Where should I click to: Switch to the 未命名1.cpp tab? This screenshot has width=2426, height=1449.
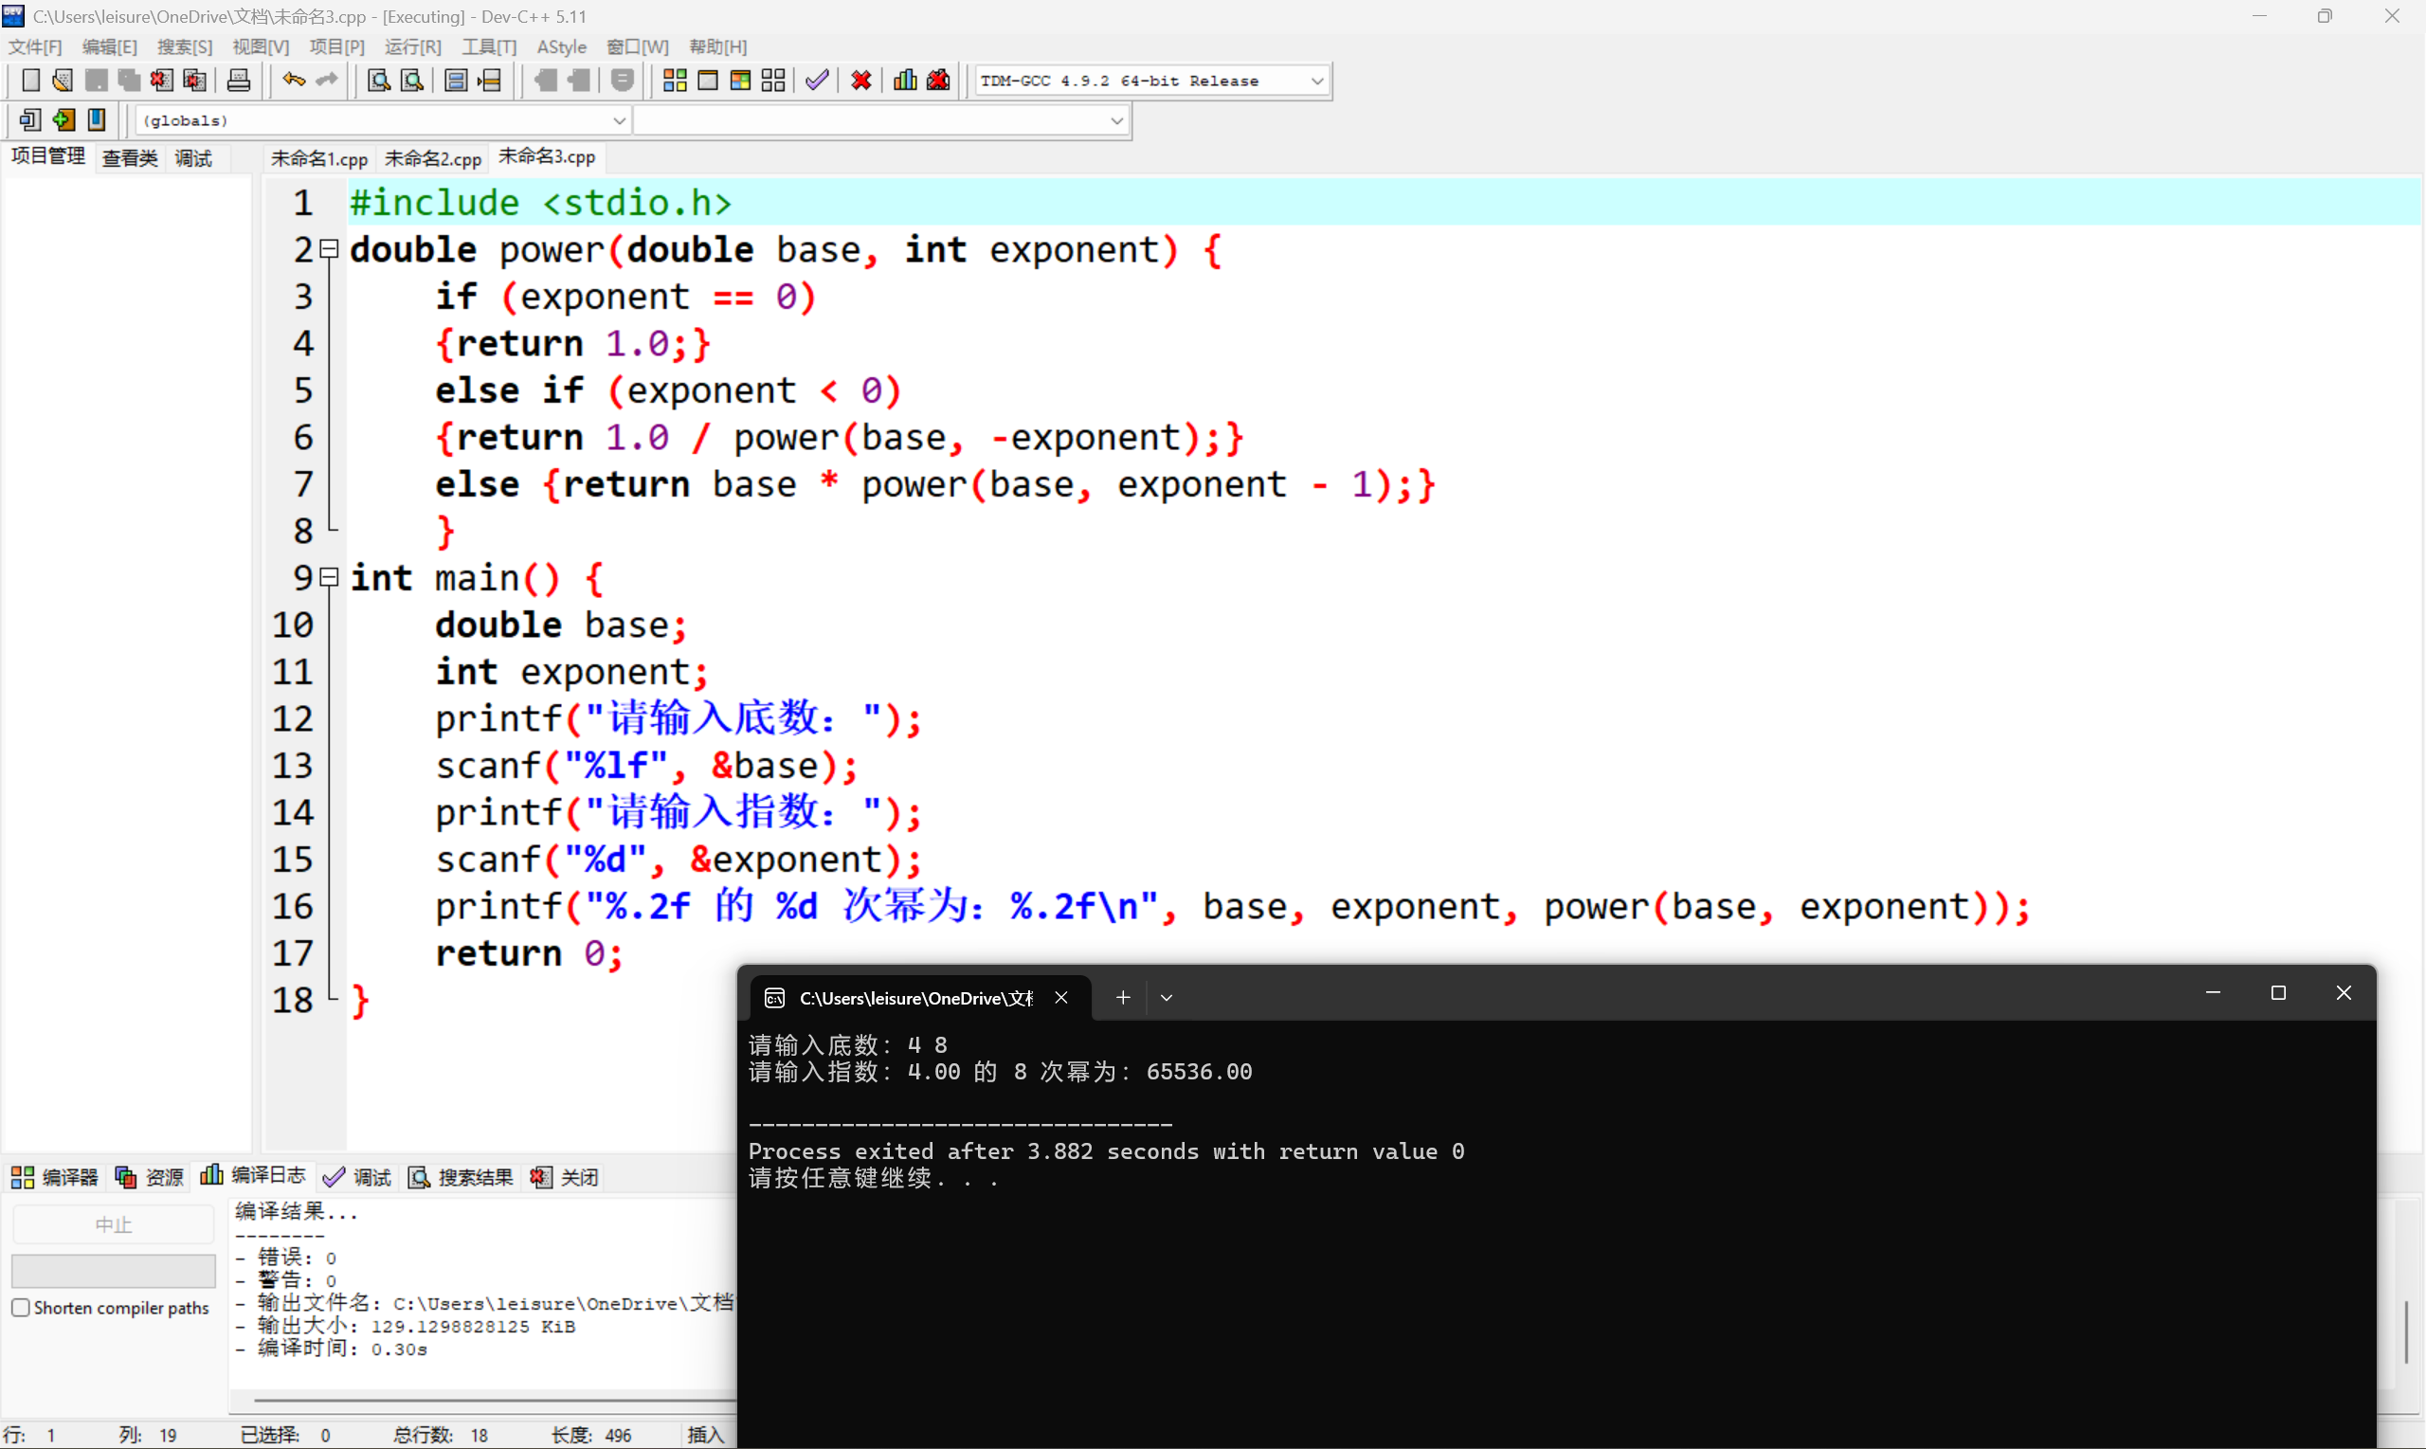point(318,157)
